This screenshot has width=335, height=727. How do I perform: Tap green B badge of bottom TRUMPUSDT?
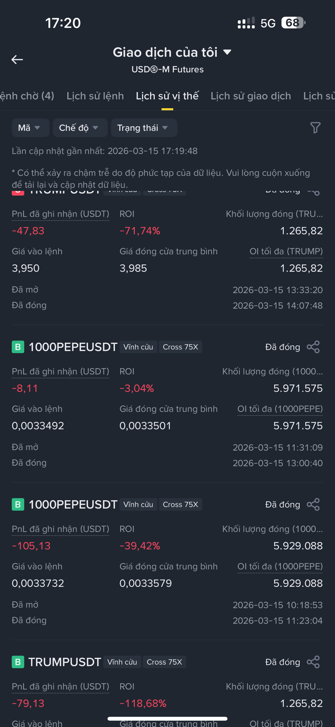tap(18, 662)
